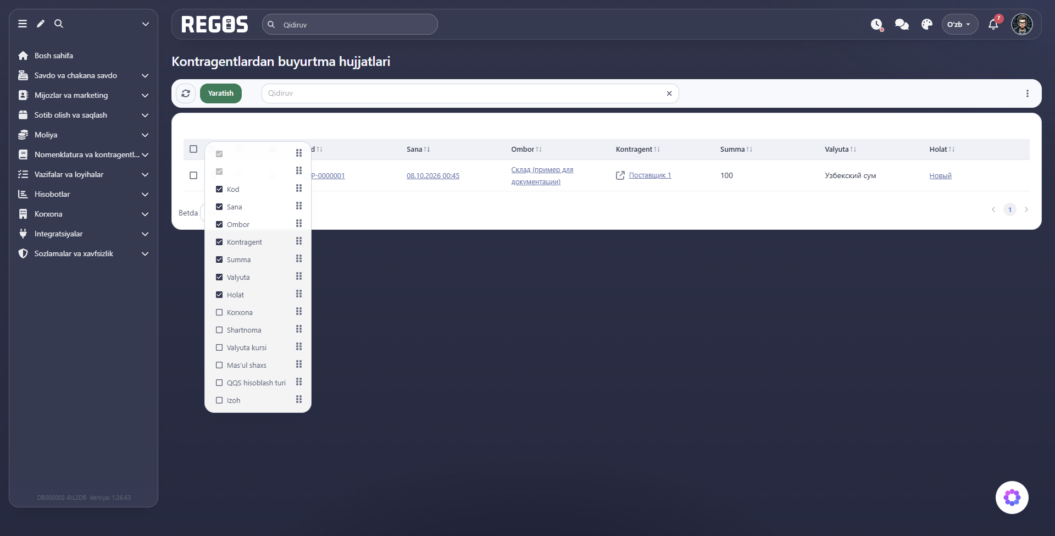Click the refresh list icon button
The image size is (1055, 536).
(186, 93)
